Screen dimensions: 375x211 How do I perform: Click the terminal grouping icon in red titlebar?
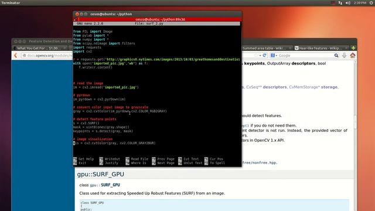(x=76, y=19)
